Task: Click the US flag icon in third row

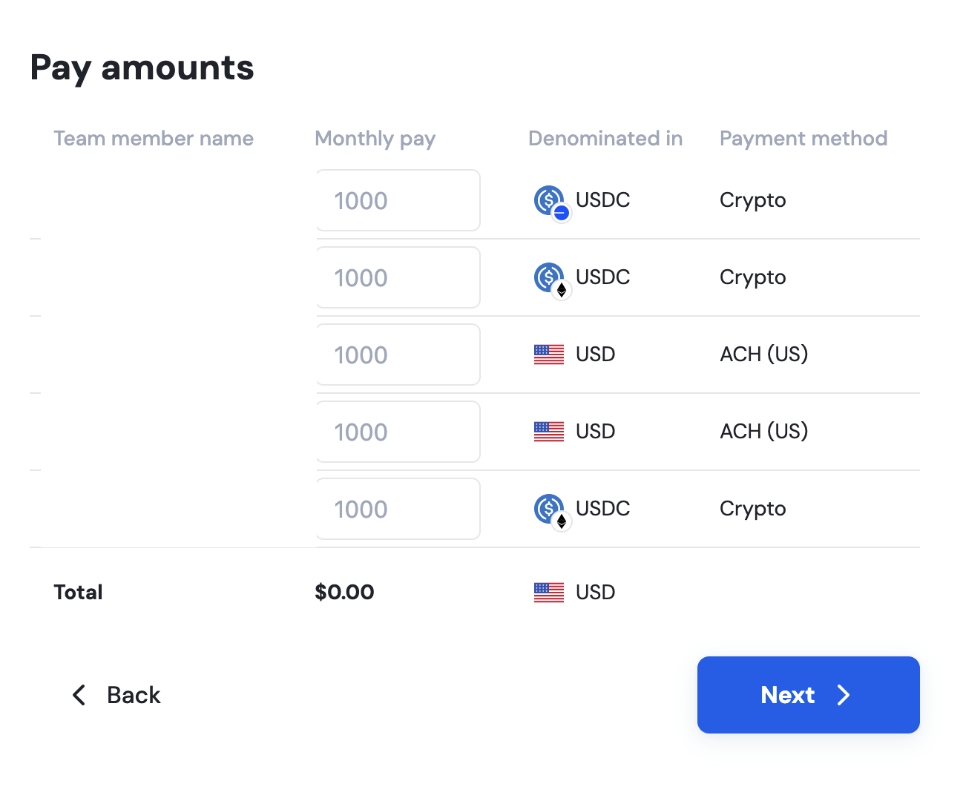Action: (549, 355)
